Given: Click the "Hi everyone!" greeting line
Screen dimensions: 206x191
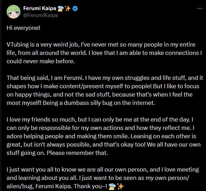Looking at the screenshot, I should click(x=23, y=28).
